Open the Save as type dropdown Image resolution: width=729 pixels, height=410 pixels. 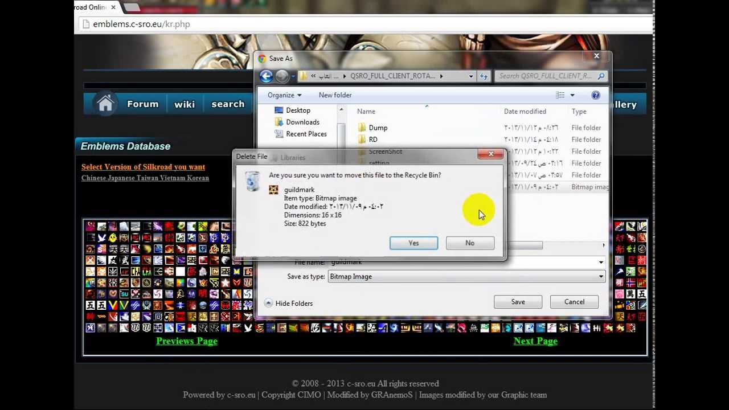point(467,277)
